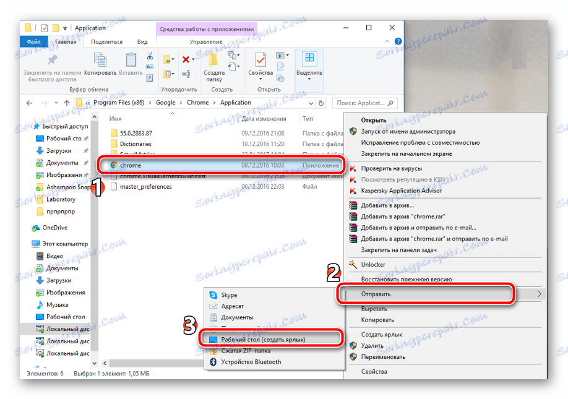Click Создать ярлык in context menu

(445, 335)
